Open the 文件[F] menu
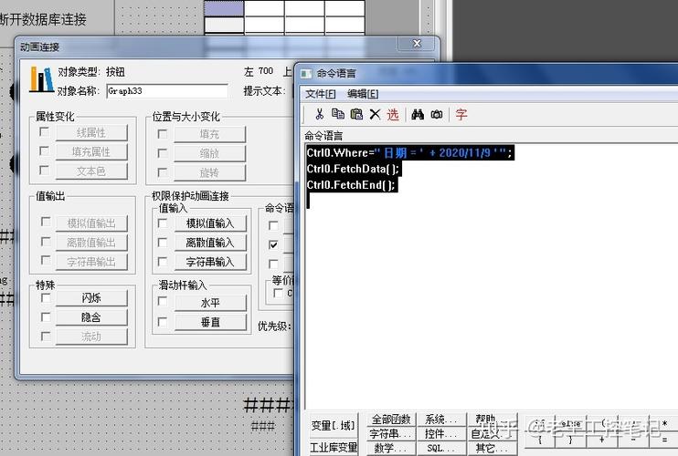The width and height of the screenshot is (678, 456). coord(321,94)
